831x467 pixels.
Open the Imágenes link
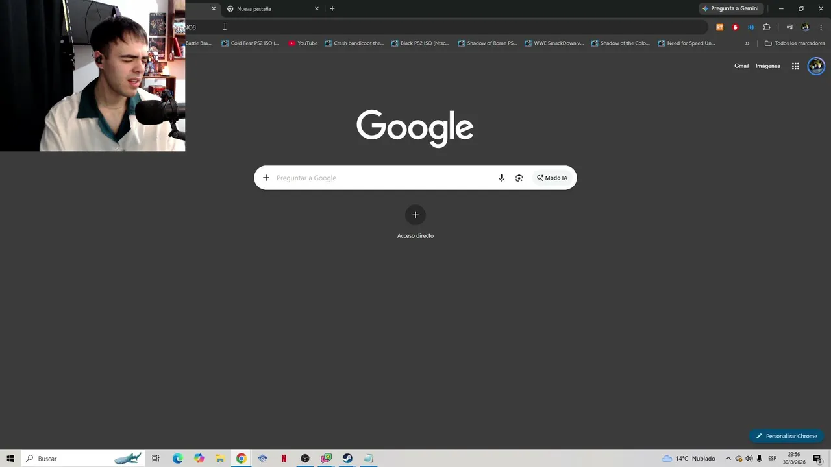(x=768, y=66)
